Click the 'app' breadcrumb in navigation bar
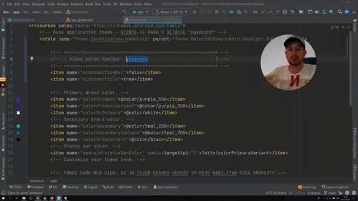The width and height of the screenshot is (358, 201). [16, 12]
